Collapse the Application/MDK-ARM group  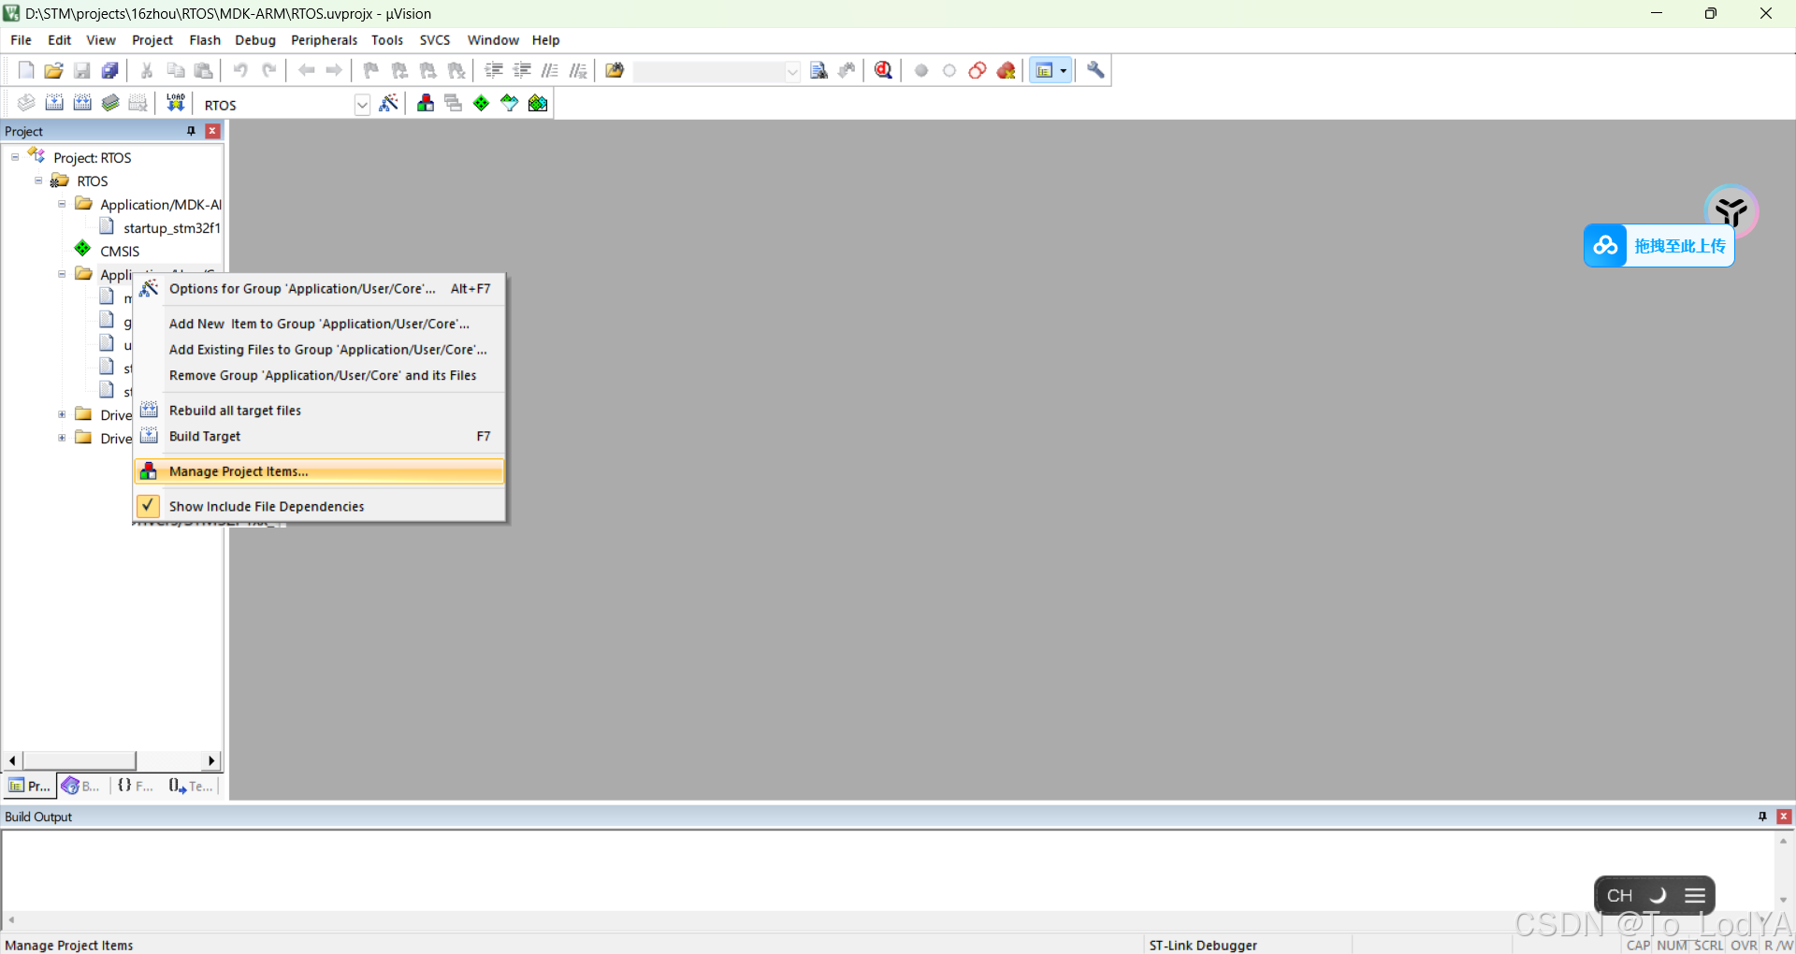(62, 204)
